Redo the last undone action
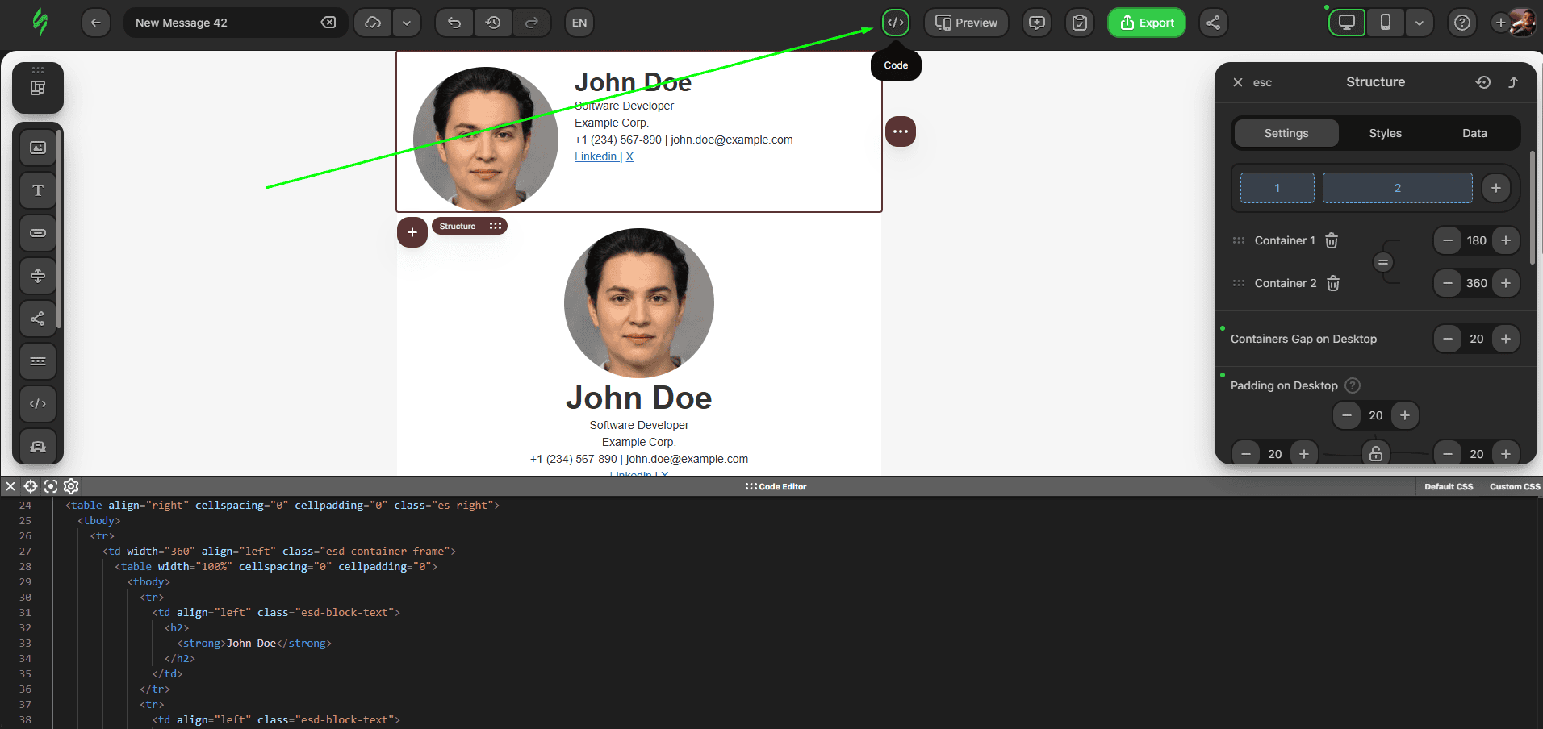Viewport: 1543px width, 729px height. [x=532, y=23]
